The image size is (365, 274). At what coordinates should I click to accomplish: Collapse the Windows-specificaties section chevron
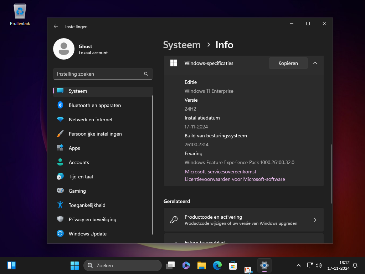[x=315, y=63]
